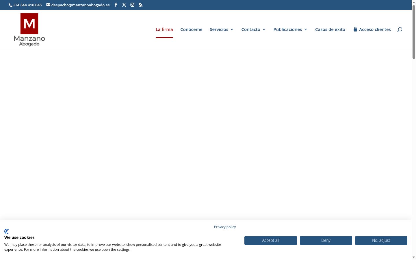Click the Deny cookies button

click(x=326, y=240)
